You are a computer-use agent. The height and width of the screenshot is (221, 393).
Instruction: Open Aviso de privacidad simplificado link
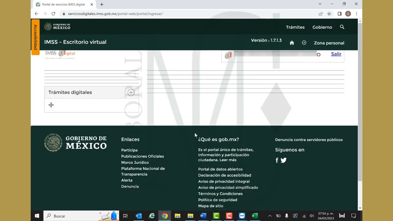click(x=228, y=188)
